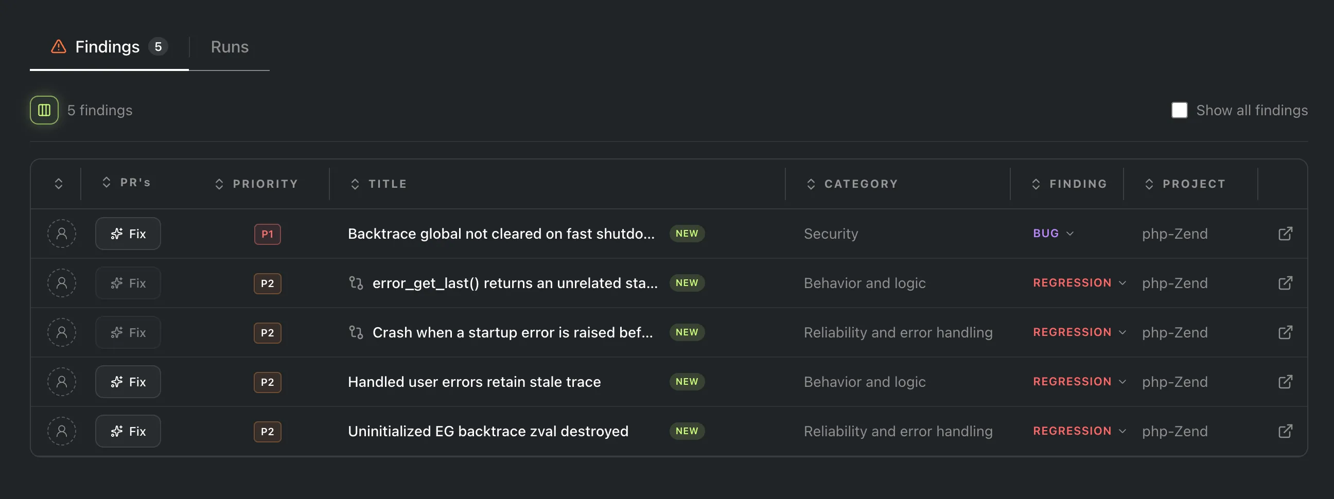Screen dimensions: 1334x499
Task: Click NEW badge on Handled user errors row
Action: [x=687, y=382]
